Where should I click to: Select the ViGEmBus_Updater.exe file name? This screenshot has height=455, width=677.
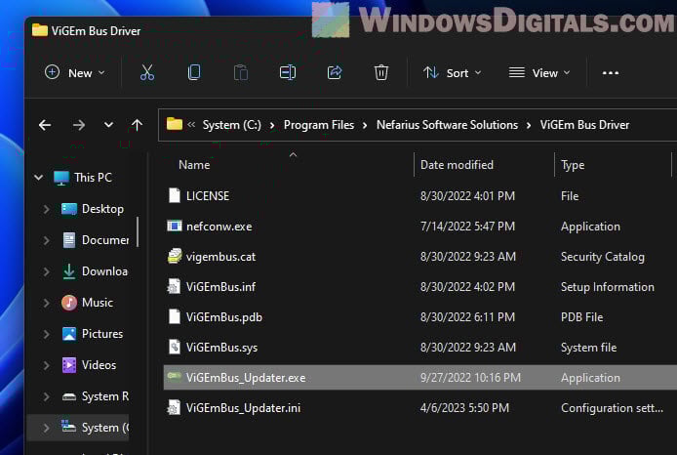click(246, 378)
